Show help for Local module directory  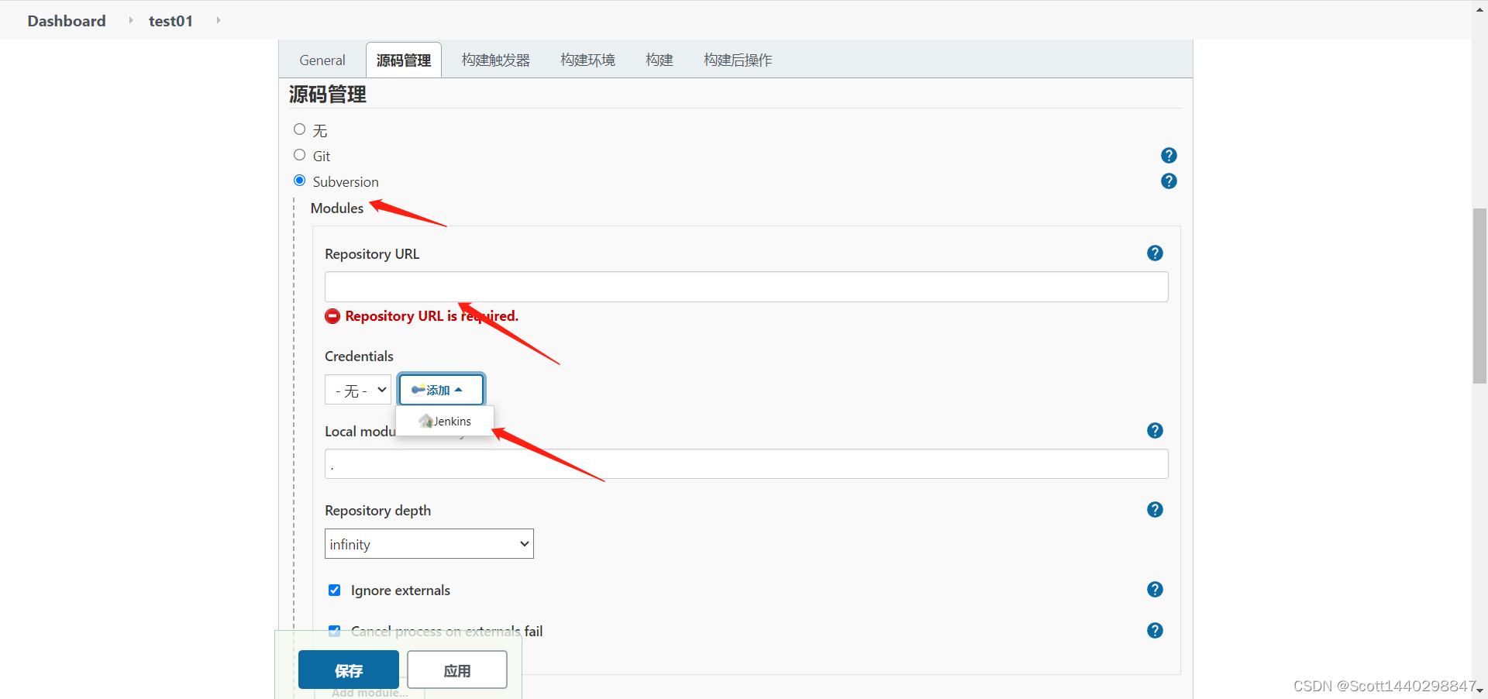tap(1155, 431)
